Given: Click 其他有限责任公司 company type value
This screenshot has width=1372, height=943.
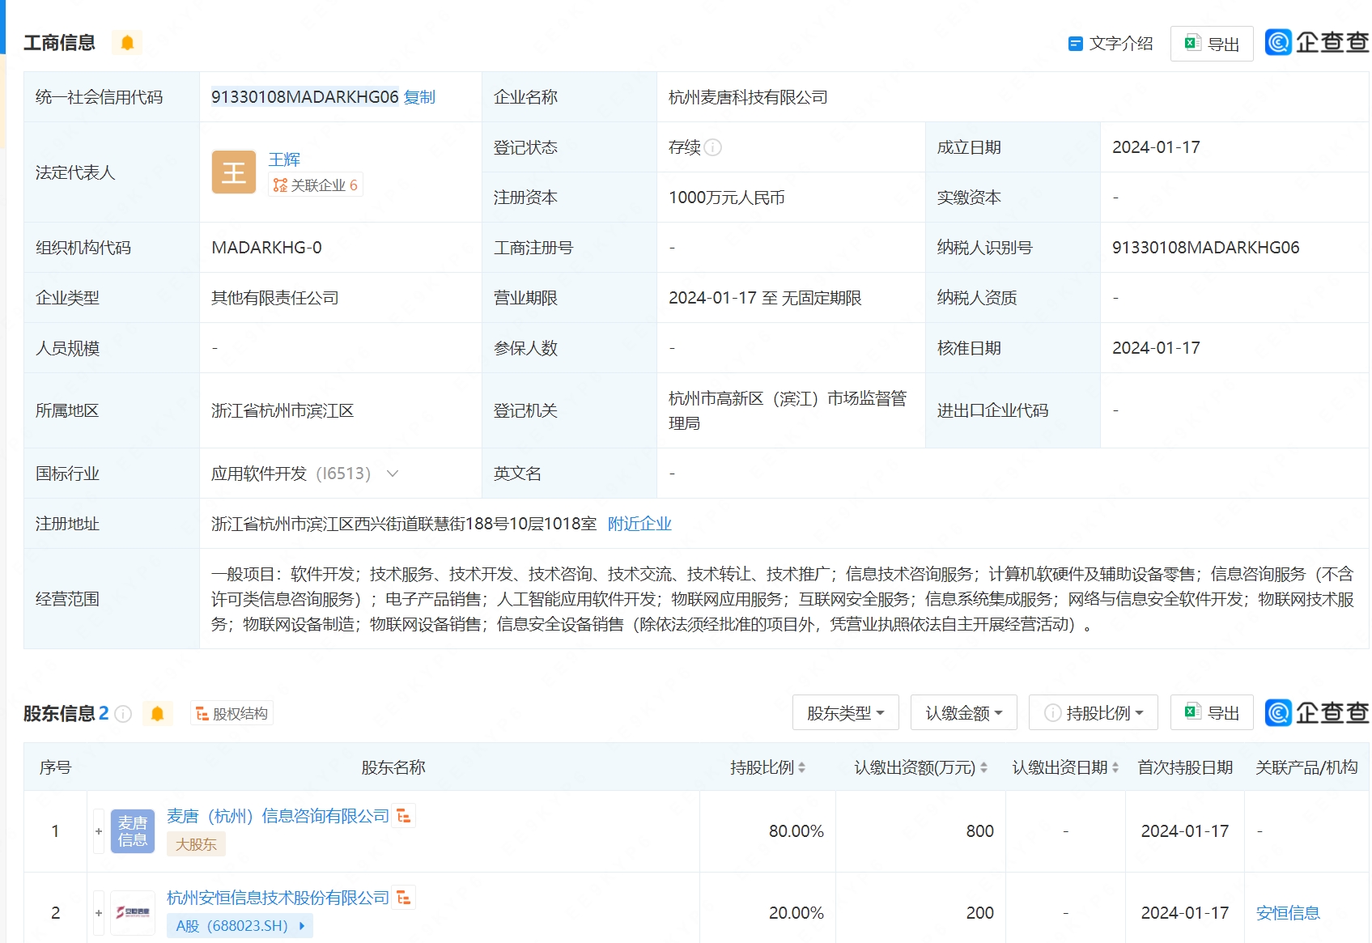Looking at the screenshot, I should [x=275, y=298].
